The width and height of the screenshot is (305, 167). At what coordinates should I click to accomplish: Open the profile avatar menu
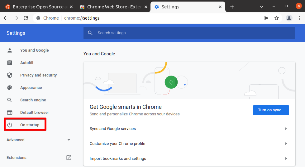[x=289, y=18]
